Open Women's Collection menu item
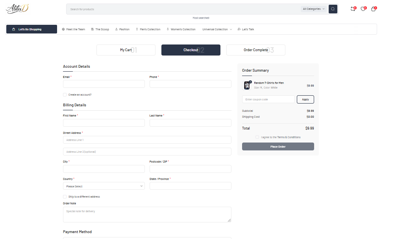The height and width of the screenshot is (239, 396). [181, 29]
